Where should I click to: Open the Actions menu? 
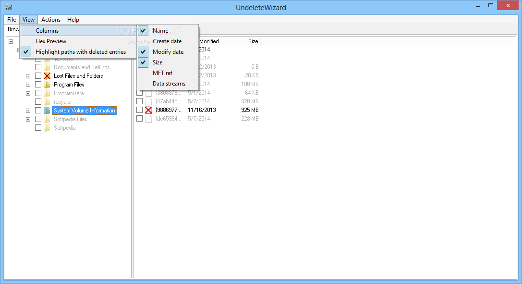[51, 20]
